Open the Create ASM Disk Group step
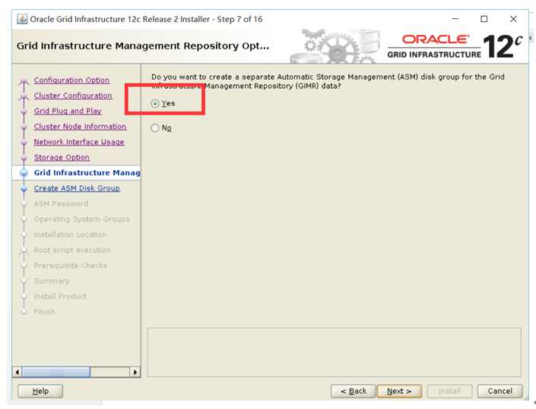 77,188
